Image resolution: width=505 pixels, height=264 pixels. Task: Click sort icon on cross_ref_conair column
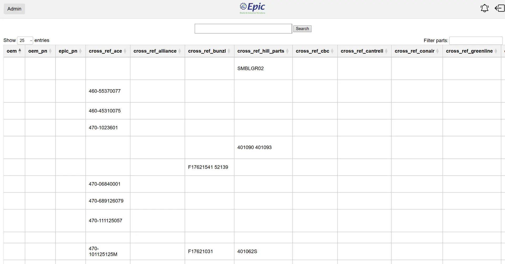coord(437,51)
